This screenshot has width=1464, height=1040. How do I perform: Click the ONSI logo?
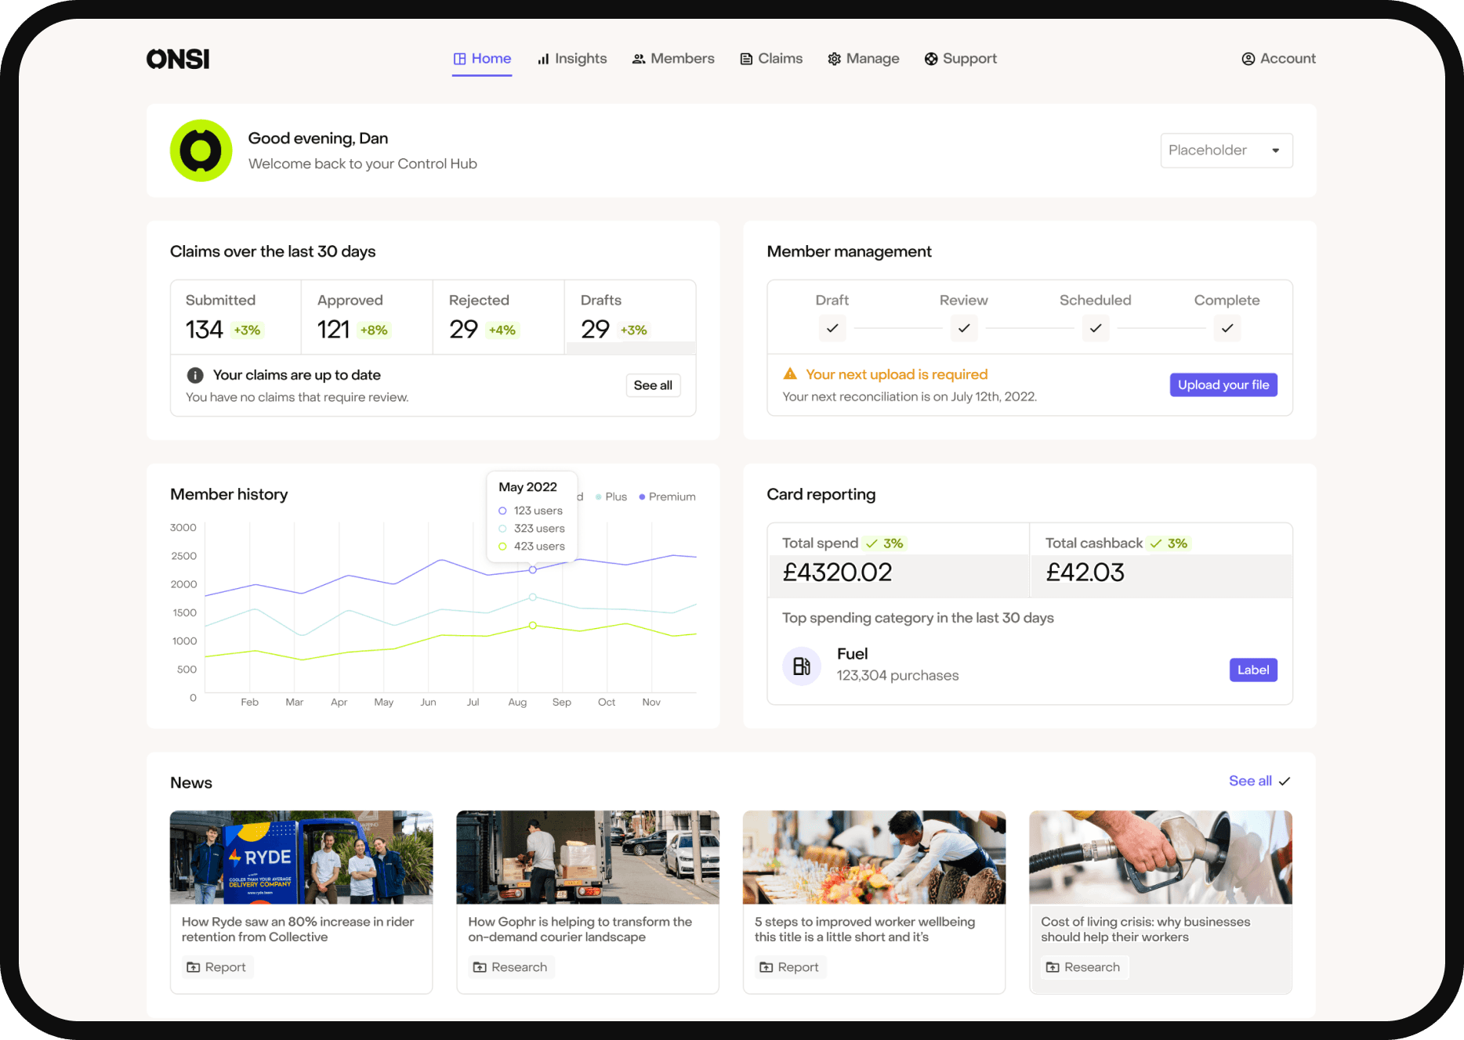point(178,59)
